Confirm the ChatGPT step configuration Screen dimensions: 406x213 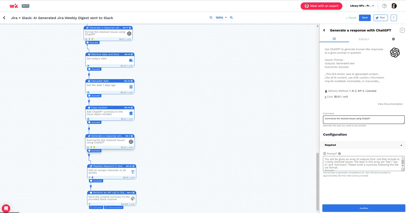tap(364, 208)
